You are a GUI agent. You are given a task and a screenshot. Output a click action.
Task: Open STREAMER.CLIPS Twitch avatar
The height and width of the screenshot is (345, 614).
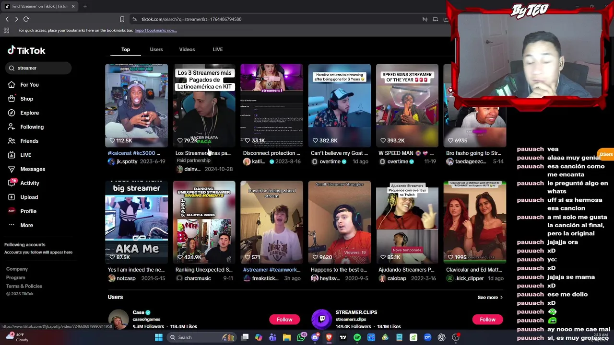coord(322,320)
